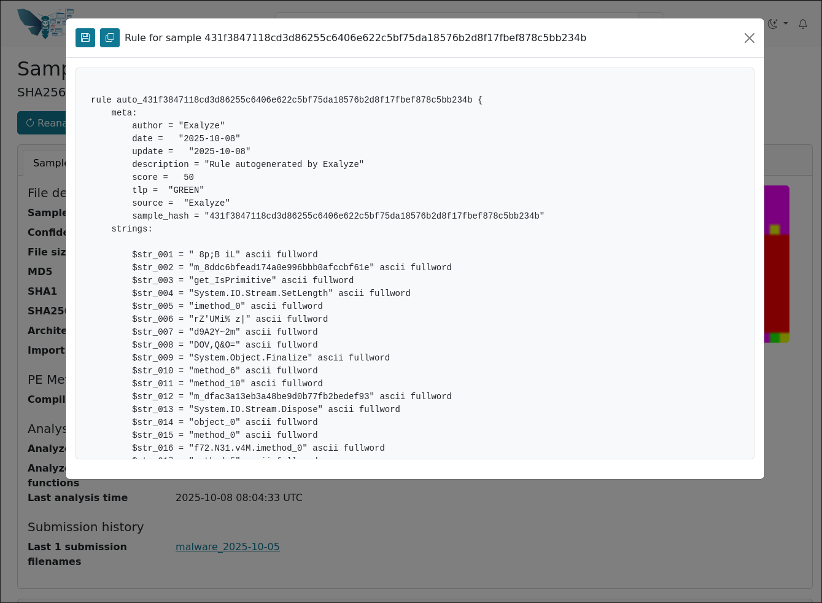
Task: Switch to the Sample tab
Action: pyautogui.click(x=48, y=163)
